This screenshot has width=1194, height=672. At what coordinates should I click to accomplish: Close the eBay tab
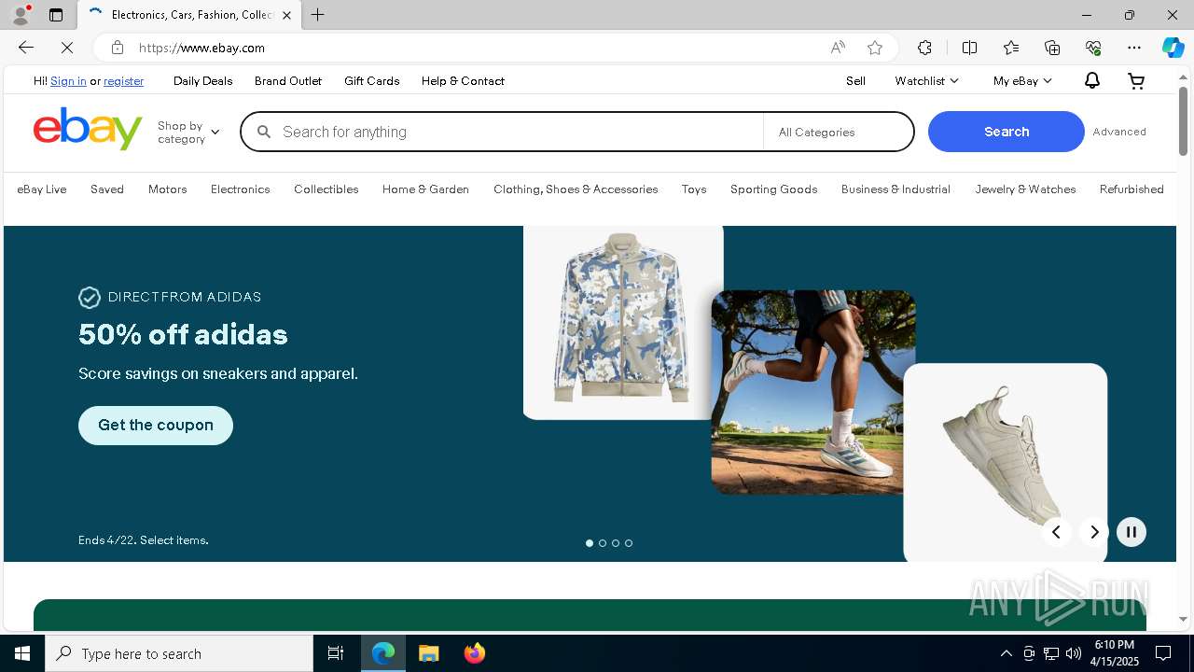(286, 15)
